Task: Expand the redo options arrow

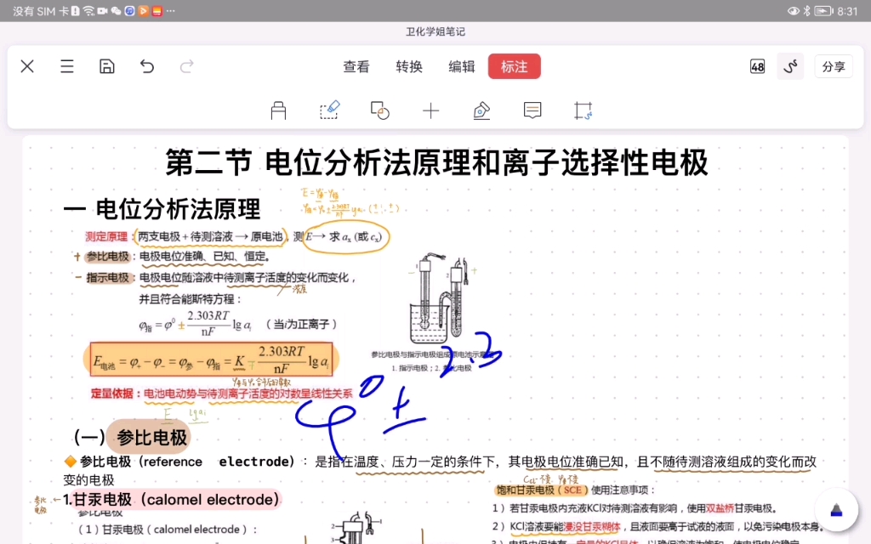Action: click(186, 66)
